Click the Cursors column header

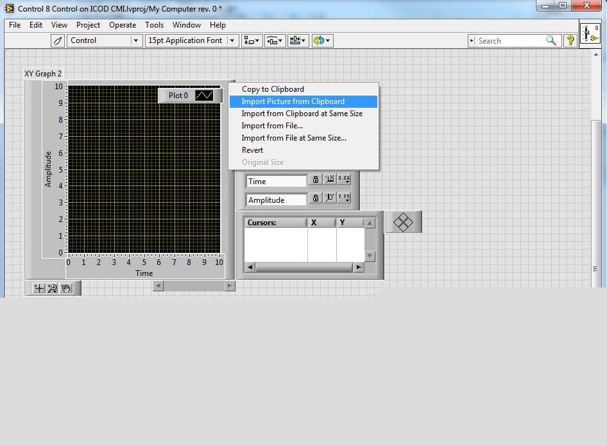(x=276, y=223)
